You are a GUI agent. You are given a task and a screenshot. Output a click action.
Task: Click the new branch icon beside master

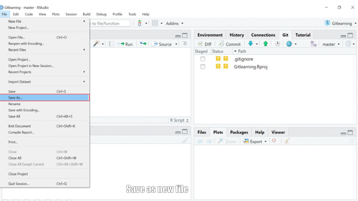pyautogui.click(x=313, y=44)
